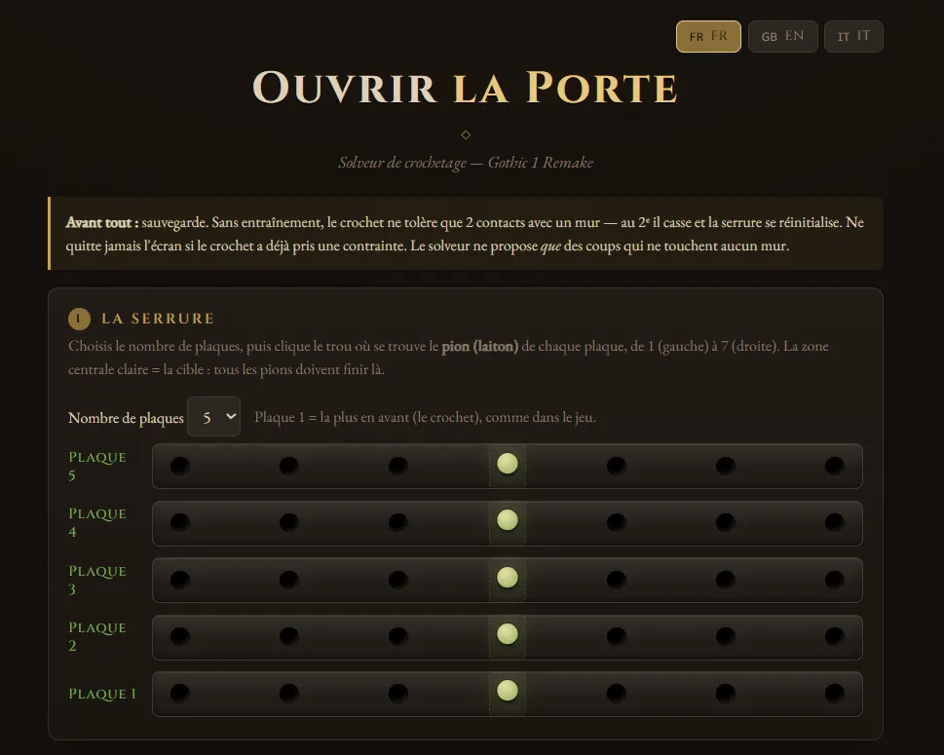This screenshot has width=944, height=755.
Task: Select hole 1 on Plaque 4
Action: coord(180,522)
